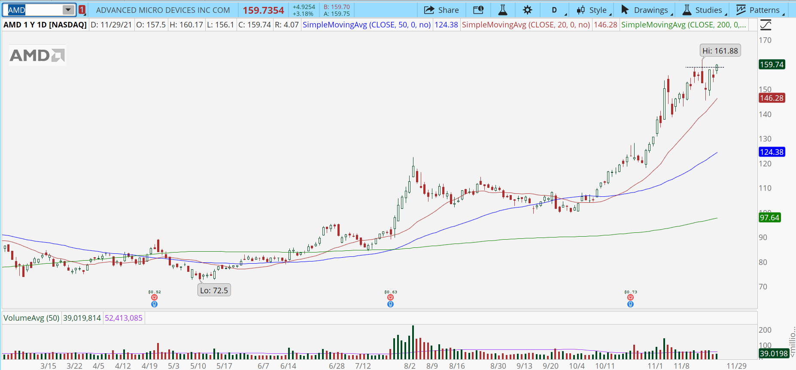Viewport: 796px width, 370px height.
Task: Select the Drawings pointer arrow icon
Action: pos(625,10)
